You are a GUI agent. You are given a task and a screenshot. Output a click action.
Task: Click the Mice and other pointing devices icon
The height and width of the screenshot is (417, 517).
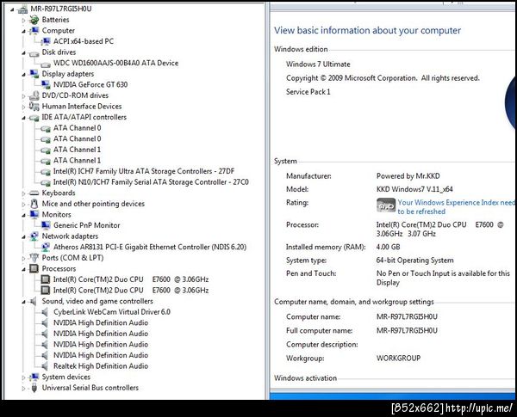point(34,204)
